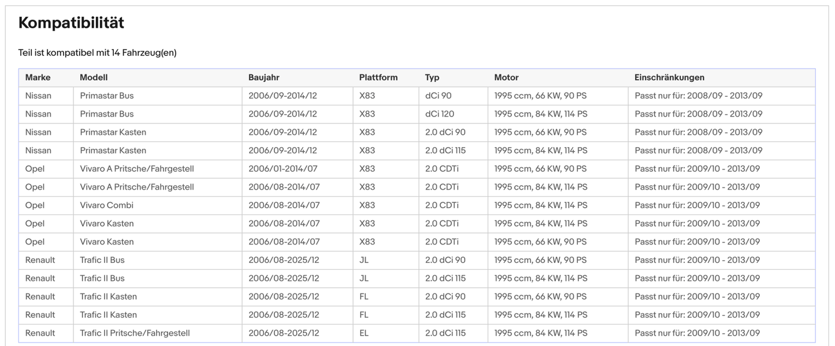
Task: Click the Baujahr column header
Action: tap(264, 77)
